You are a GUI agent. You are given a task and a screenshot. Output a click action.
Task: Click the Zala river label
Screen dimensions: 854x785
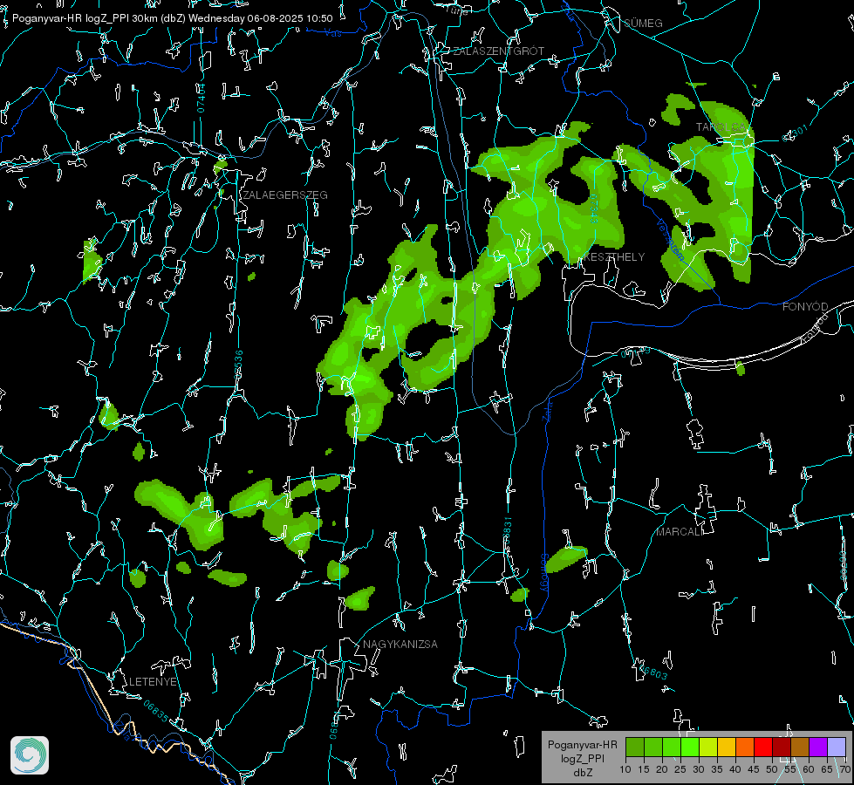tap(547, 412)
